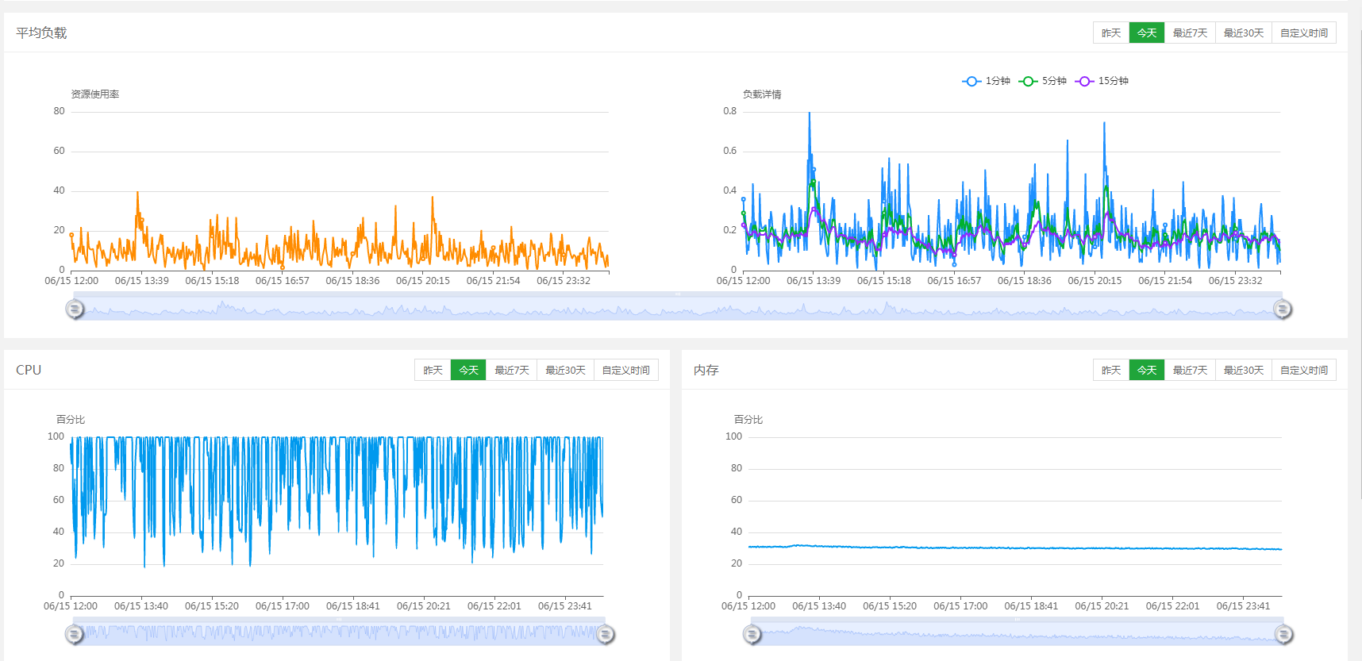Click 06/15 20:15 on 负载详情 axis
1362x661 pixels.
click(x=1095, y=280)
